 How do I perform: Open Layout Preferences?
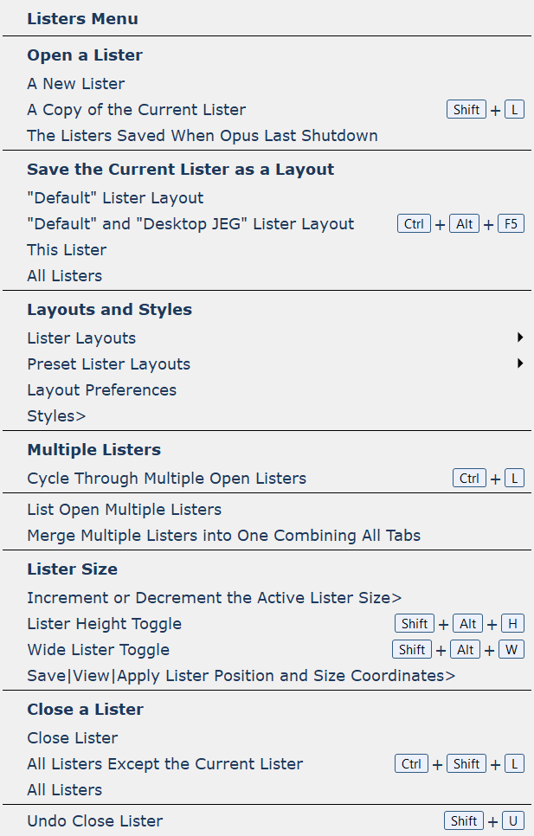(101, 390)
